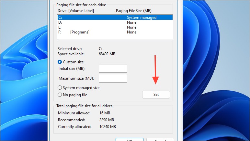Select the D: drive entry
Image resolution: width=250 pixels, height=141 pixels.
pos(115,22)
